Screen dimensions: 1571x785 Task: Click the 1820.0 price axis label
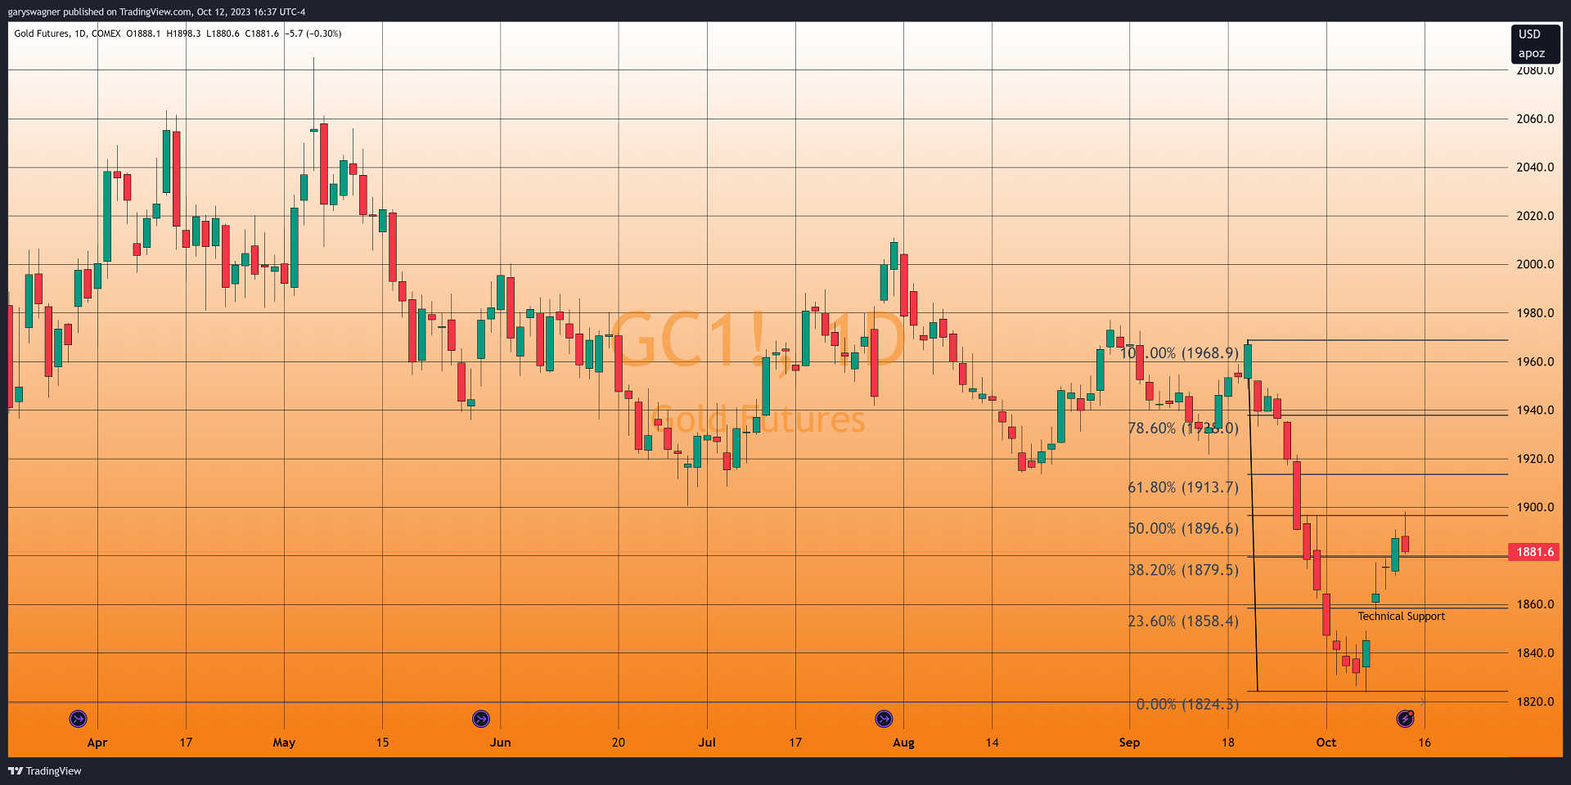coord(1535,702)
